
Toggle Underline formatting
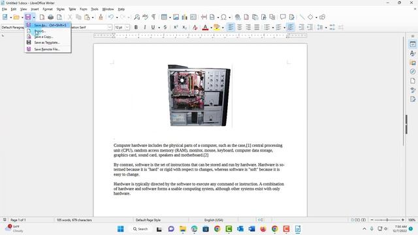click(x=153, y=27)
